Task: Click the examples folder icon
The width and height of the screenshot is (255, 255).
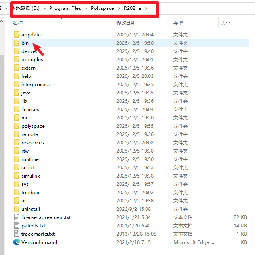Action: pos(17,60)
